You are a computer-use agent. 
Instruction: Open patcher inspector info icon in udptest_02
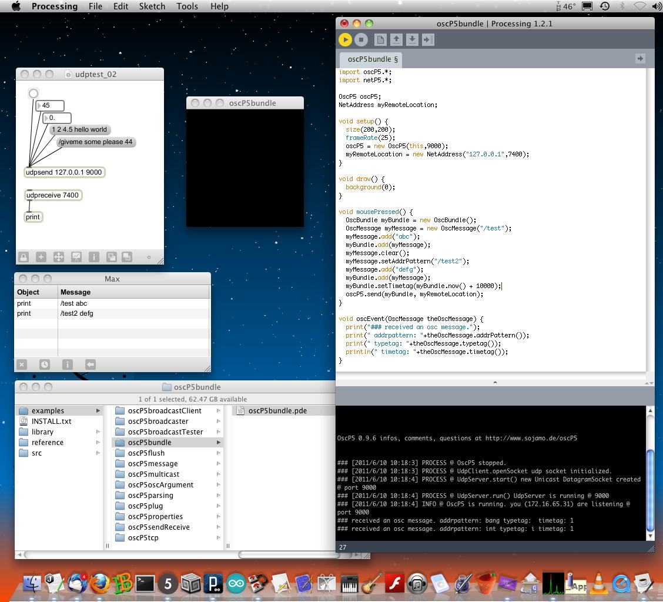93,257
